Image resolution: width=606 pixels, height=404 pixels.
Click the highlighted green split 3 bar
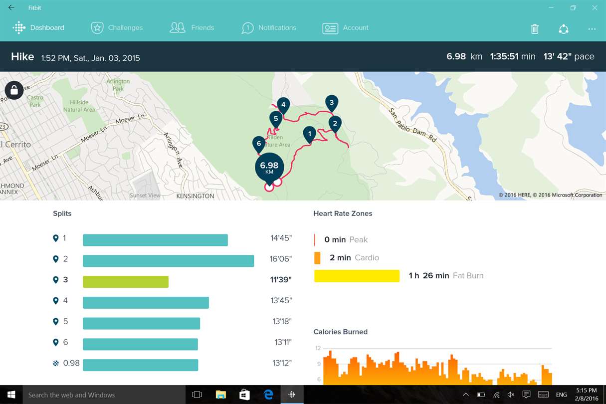coord(126,282)
